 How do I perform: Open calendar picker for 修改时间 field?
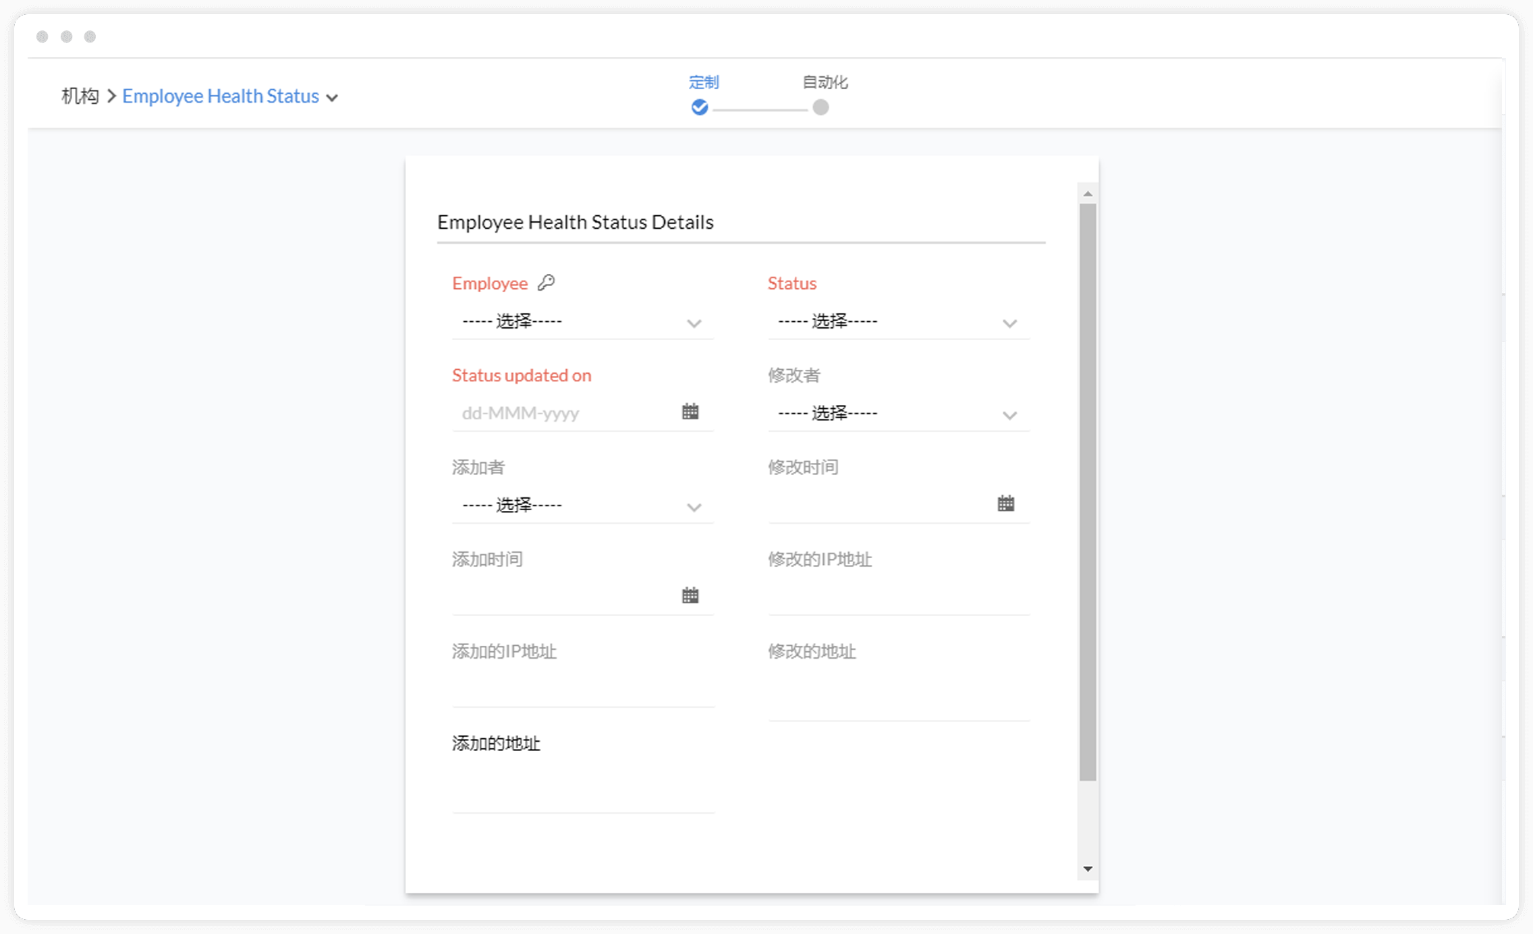[1005, 503]
